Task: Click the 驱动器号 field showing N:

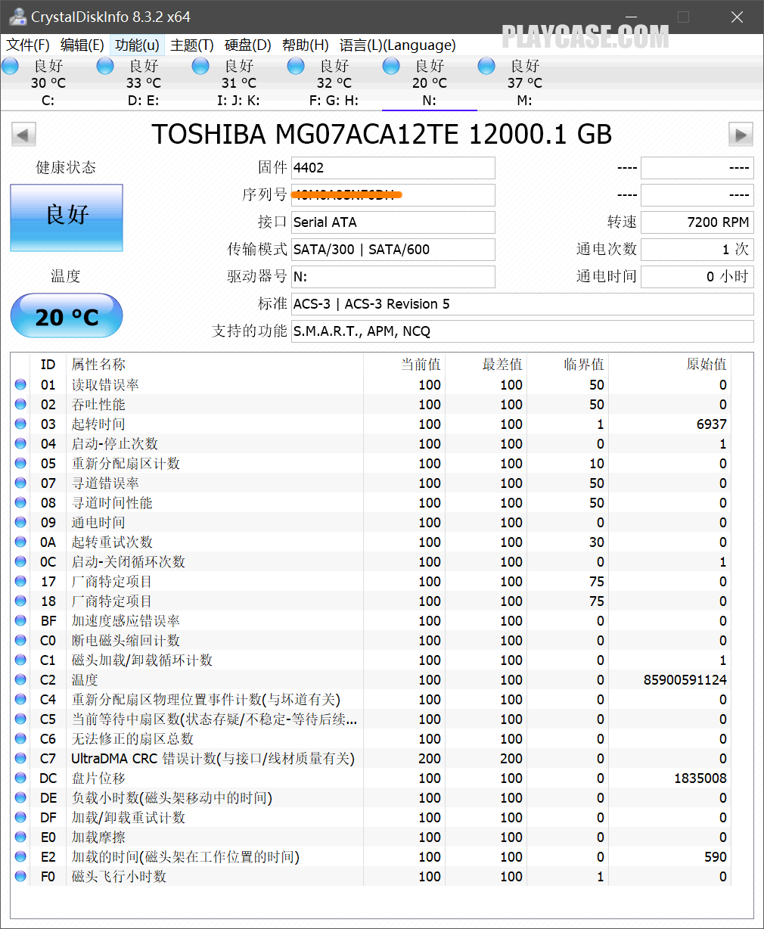Action: click(x=393, y=277)
